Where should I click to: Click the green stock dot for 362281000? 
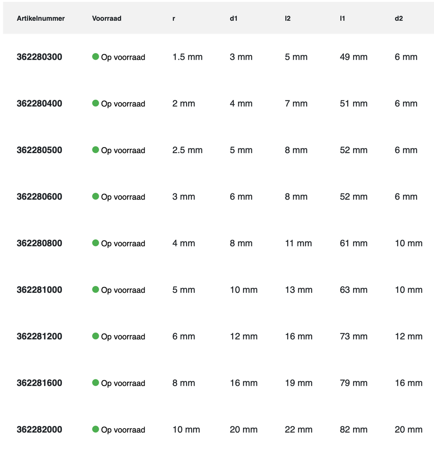pos(95,289)
